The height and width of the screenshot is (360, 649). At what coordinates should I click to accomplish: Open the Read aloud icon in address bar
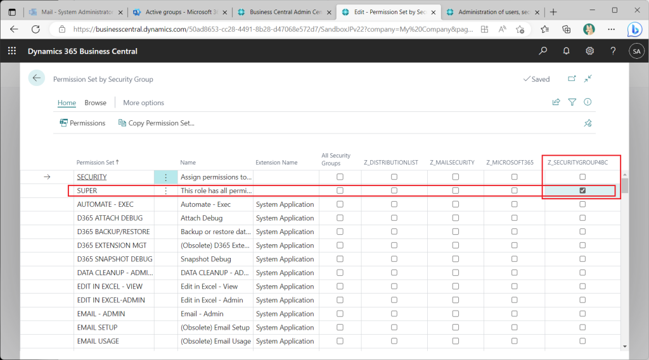click(502, 29)
